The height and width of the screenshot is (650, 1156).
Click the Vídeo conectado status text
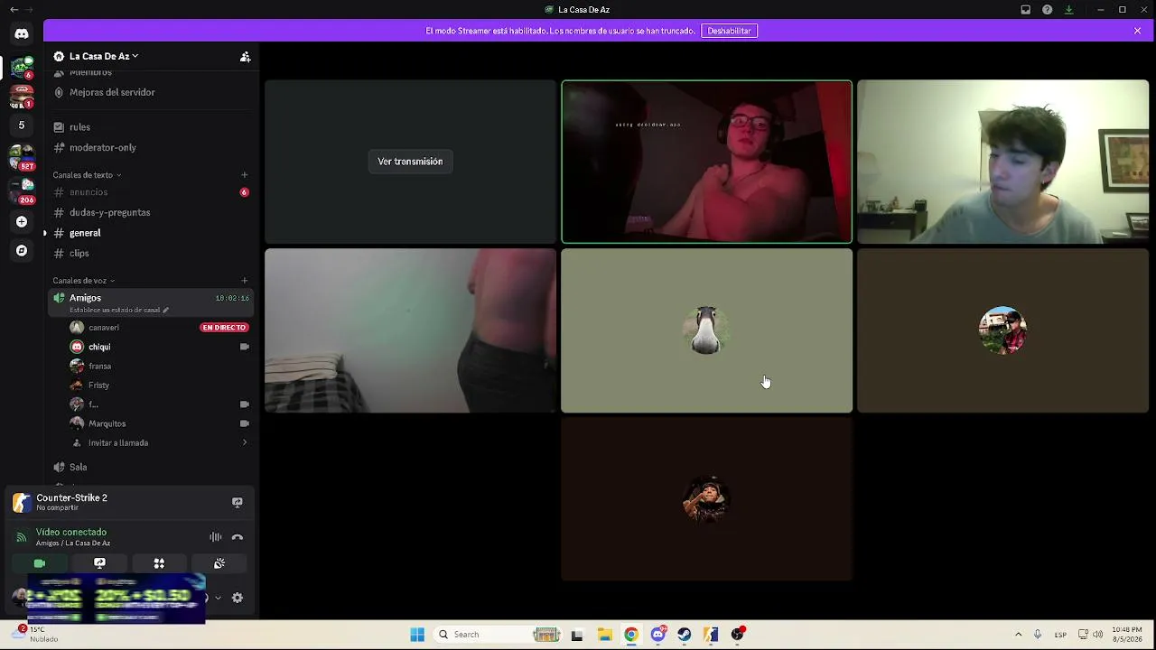point(71,533)
